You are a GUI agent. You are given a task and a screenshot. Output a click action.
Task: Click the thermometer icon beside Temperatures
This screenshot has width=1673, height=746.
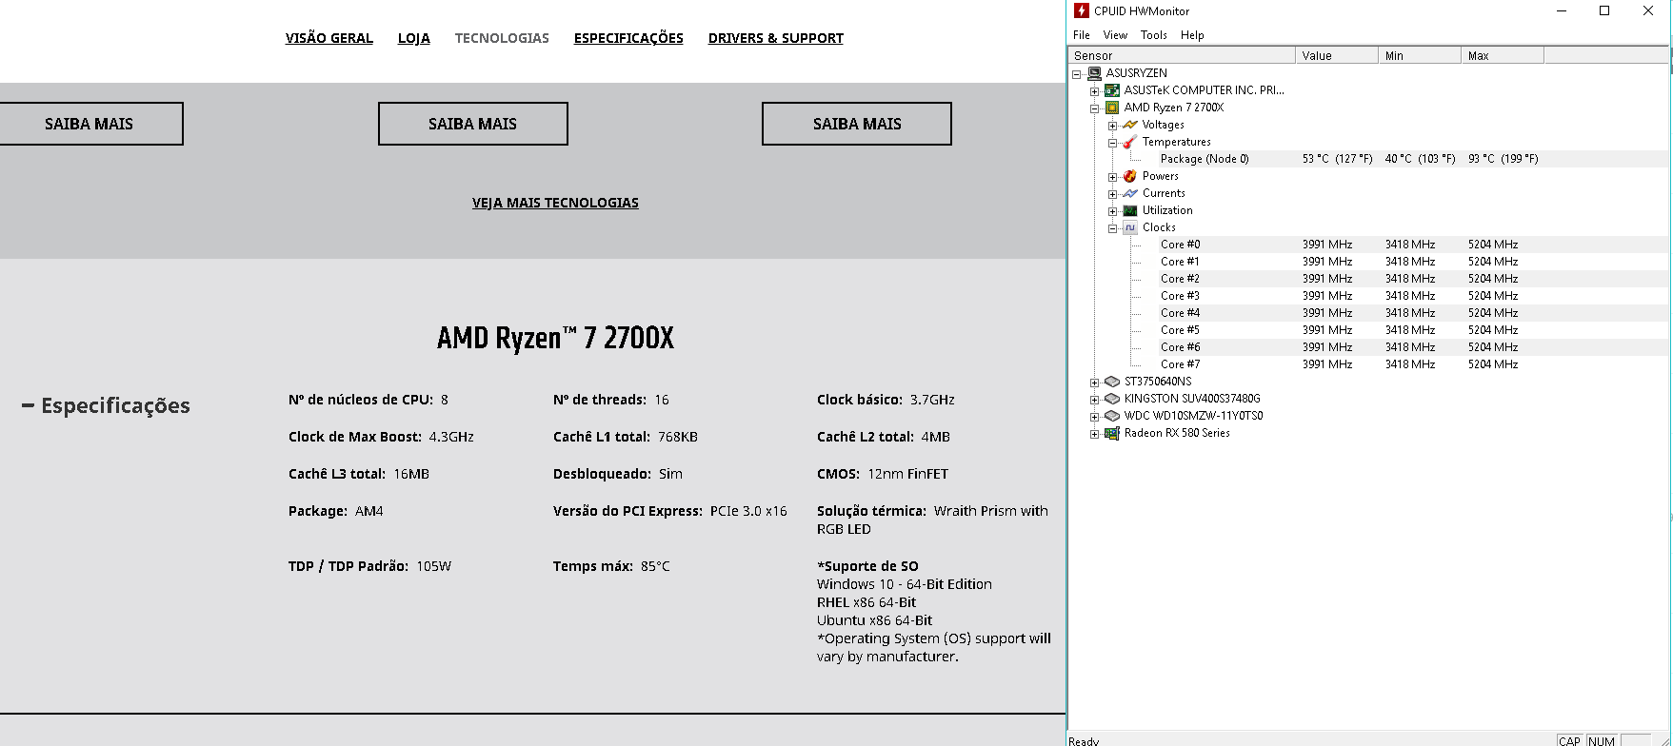1129,142
